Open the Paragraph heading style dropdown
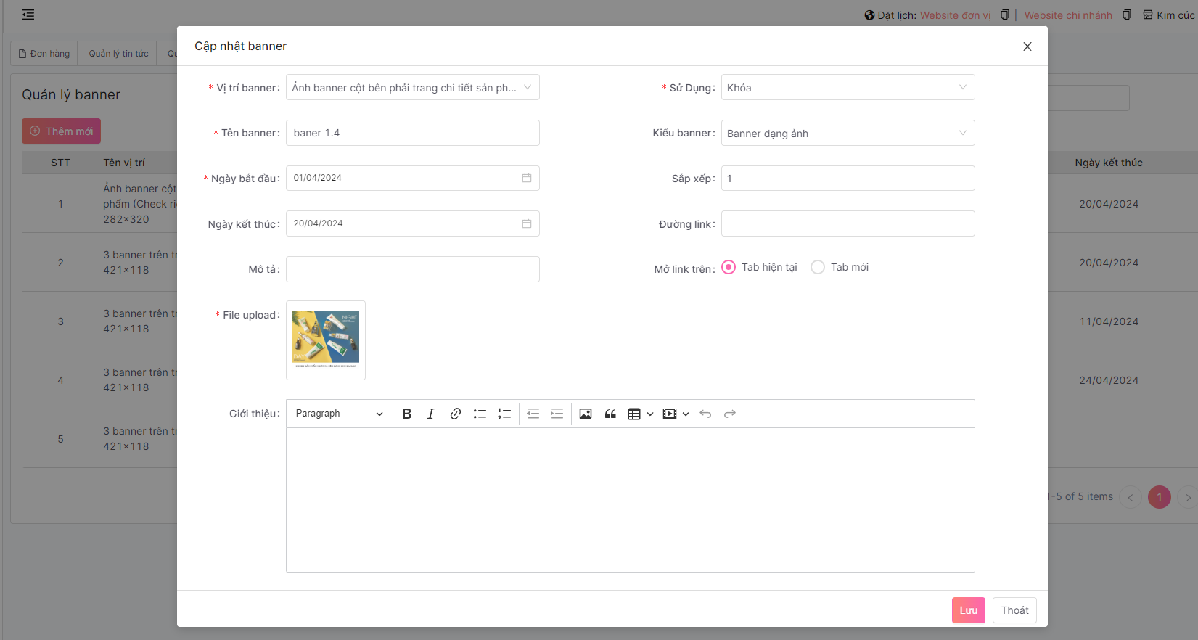 (x=339, y=414)
